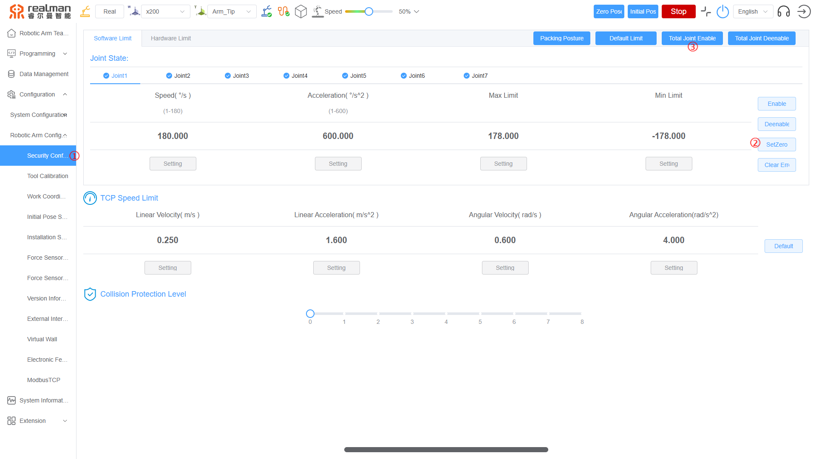Viewport: 816px width, 459px height.
Task: Click the power icon in top bar
Action: [x=722, y=11]
